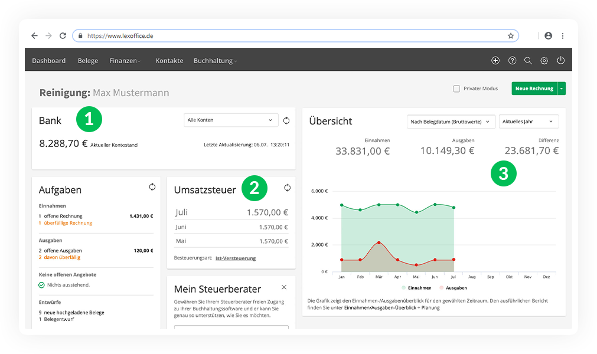Image resolution: width=597 pixels, height=354 pixels.
Task: Select the Juli Umsatzsteuer row
Action: pos(231,212)
